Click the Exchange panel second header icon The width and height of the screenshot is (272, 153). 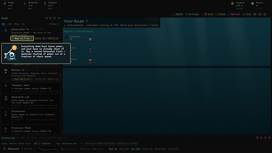coord(261,138)
